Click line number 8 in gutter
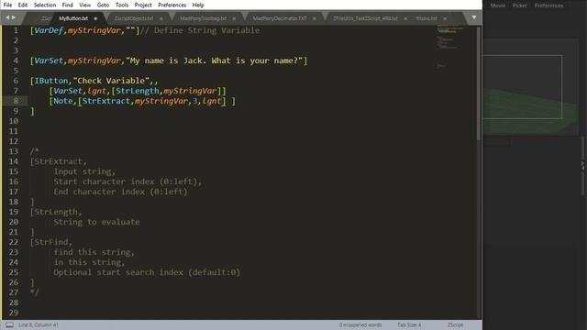Viewport: 587px width, 330px height. (16, 101)
